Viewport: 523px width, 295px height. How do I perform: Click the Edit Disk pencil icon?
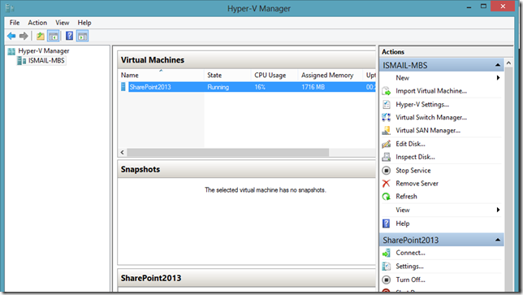coord(387,144)
